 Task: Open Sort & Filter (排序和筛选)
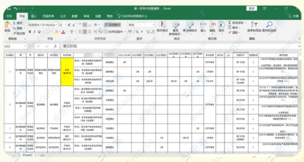click(254, 27)
